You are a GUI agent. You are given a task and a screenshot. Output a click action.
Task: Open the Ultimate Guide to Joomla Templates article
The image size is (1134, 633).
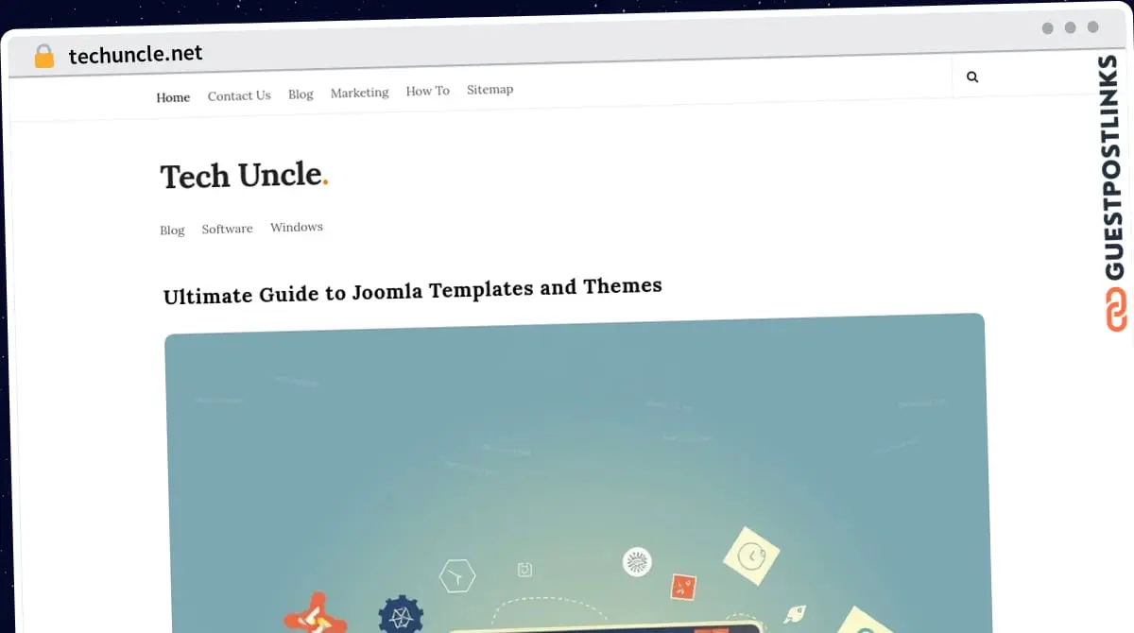tap(412, 290)
